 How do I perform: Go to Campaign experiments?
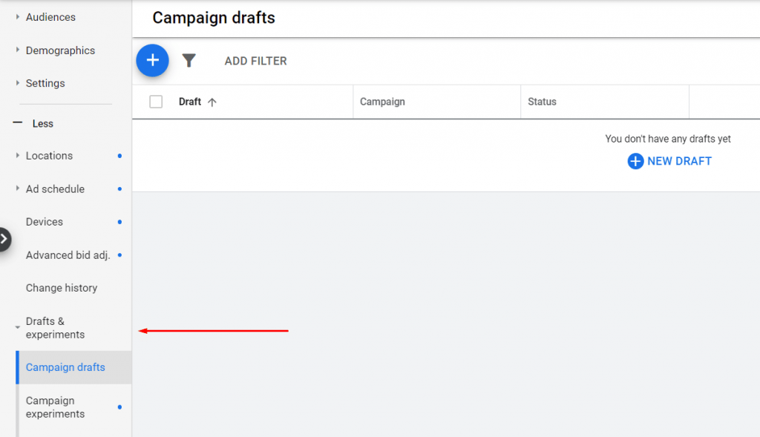tap(56, 407)
